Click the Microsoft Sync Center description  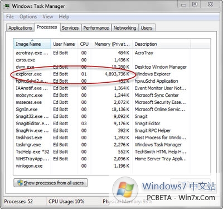tap(157, 96)
